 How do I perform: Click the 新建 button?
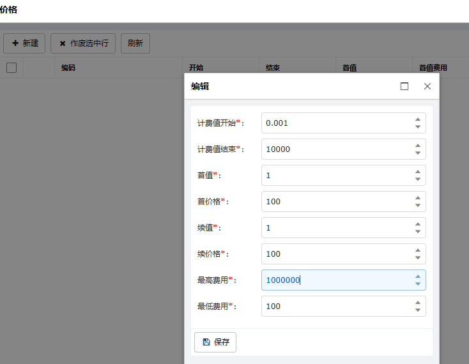pyautogui.click(x=24, y=43)
